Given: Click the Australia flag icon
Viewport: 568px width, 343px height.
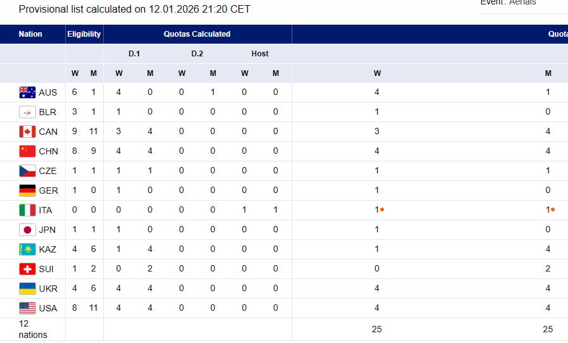Looking at the screenshot, I should (x=27, y=92).
